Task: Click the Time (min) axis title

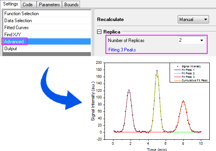Action: pos(157,149)
